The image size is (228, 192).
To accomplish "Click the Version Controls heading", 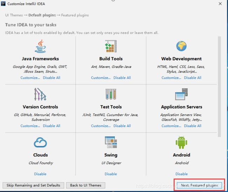I will click(40, 107).
